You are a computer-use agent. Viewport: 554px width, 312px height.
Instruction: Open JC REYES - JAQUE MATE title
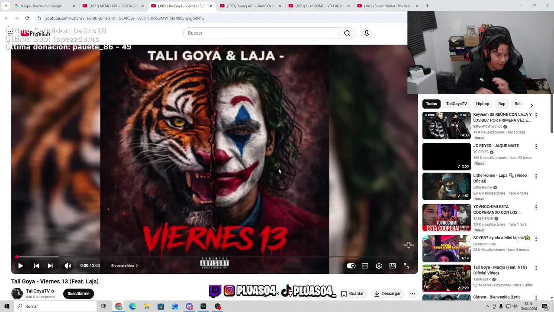point(496,146)
